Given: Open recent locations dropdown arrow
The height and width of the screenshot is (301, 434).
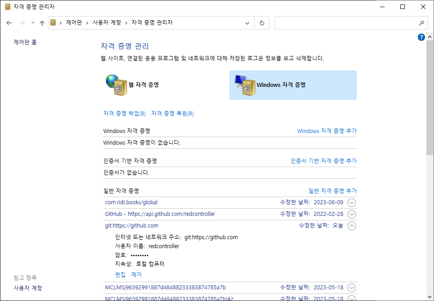Looking at the screenshot, I should click(x=33, y=23).
